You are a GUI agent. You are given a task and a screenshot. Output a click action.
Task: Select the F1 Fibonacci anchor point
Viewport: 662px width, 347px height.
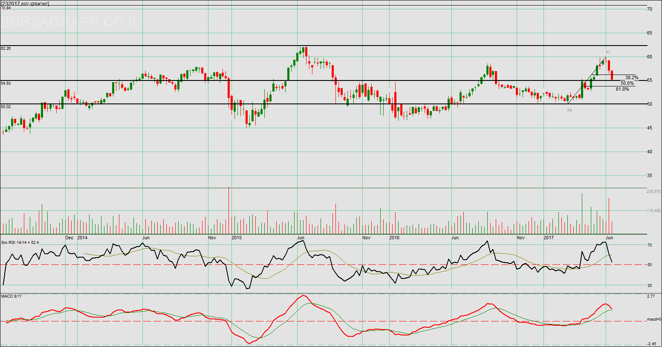click(x=608, y=53)
